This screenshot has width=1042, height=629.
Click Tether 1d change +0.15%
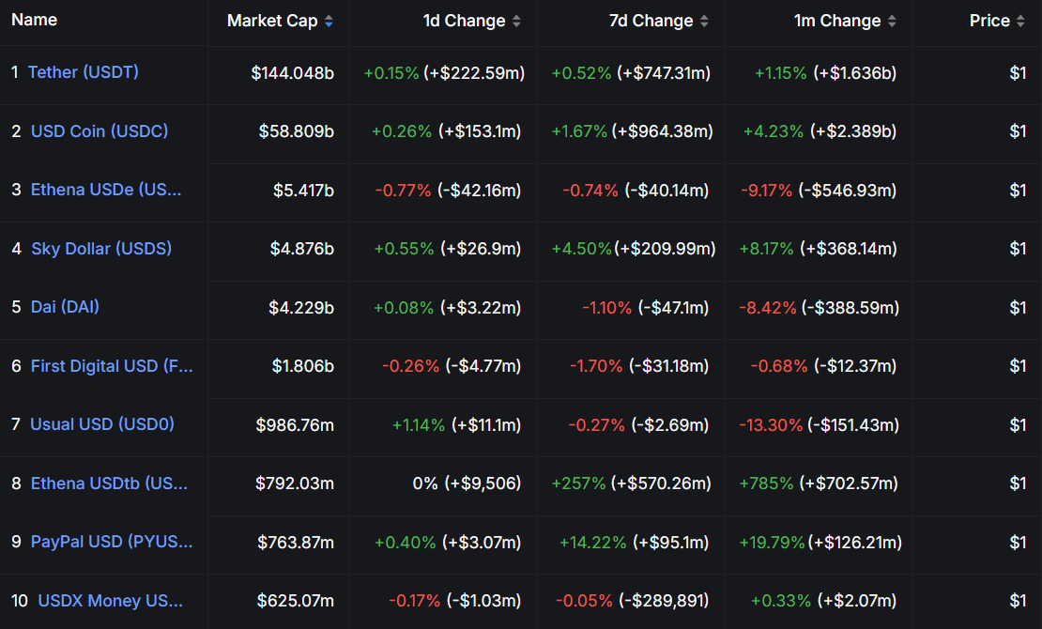[x=391, y=73]
